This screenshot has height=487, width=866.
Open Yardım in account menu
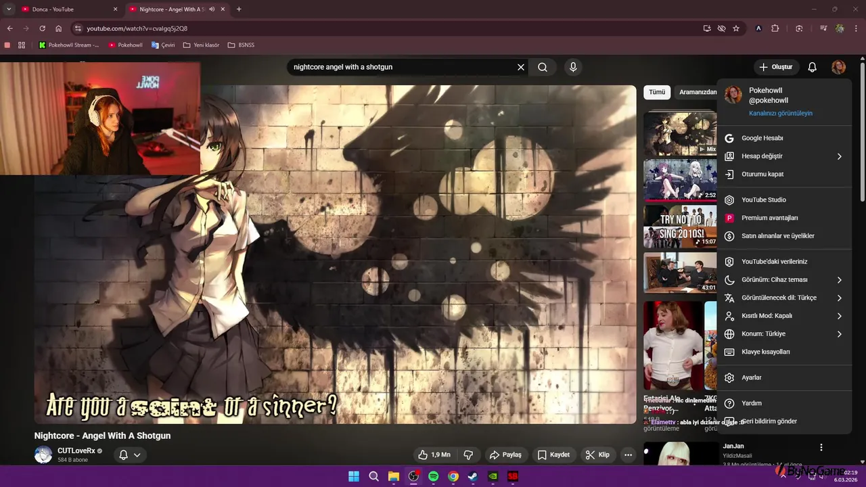tap(784, 403)
